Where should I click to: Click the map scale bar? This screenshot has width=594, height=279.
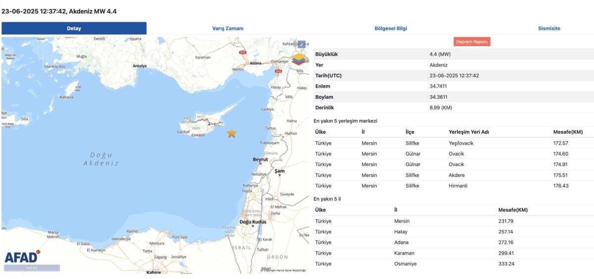[x=32, y=268]
